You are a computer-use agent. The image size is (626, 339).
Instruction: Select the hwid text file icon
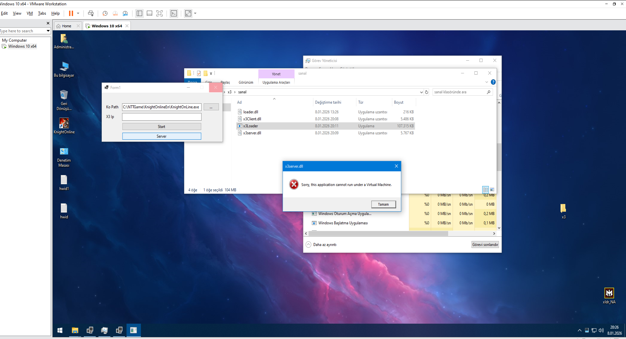pos(64,211)
